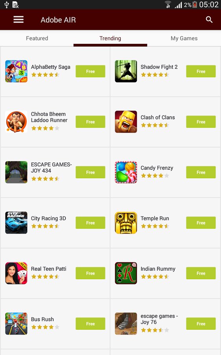Viewport: 221px width, 355px height.
Task: View the Candy Frenzy star rating
Action: coord(155,176)
